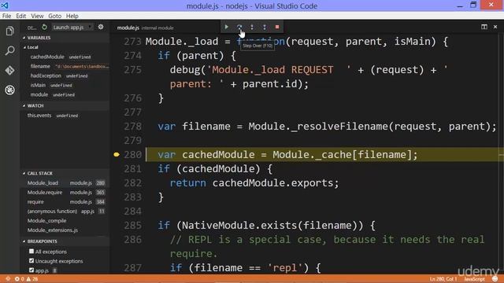Click 'return cachedModule.exports;' on line 282
This screenshot has height=283, width=504.
point(254,183)
